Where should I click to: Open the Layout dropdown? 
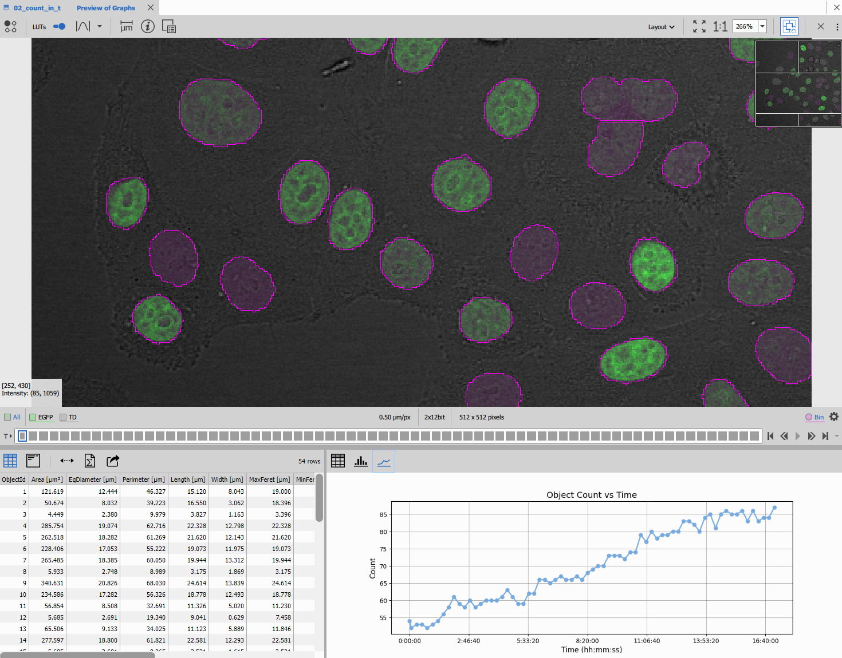coord(661,27)
